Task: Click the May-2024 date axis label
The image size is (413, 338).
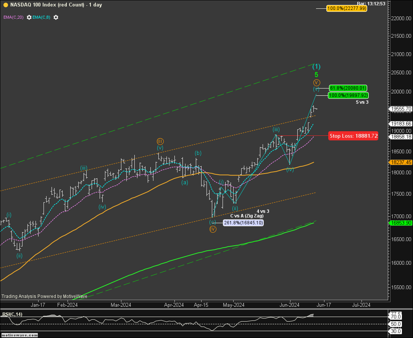Action: pos(234,305)
